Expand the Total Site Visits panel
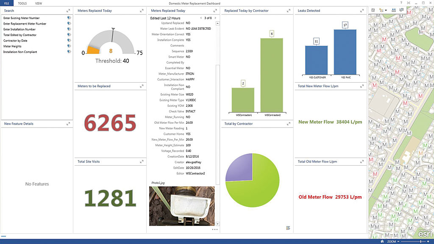The image size is (434, 244). tap(142, 161)
